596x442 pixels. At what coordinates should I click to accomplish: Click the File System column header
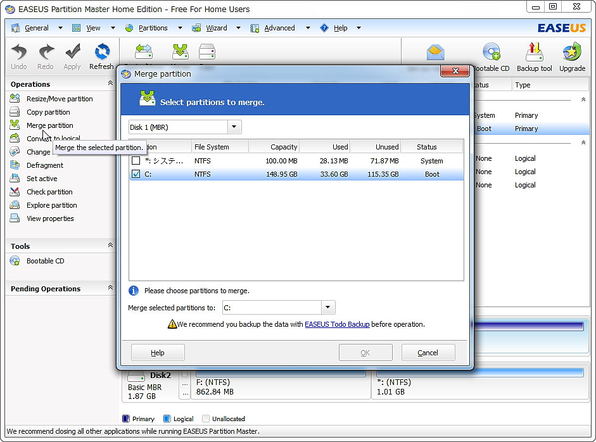coord(220,147)
